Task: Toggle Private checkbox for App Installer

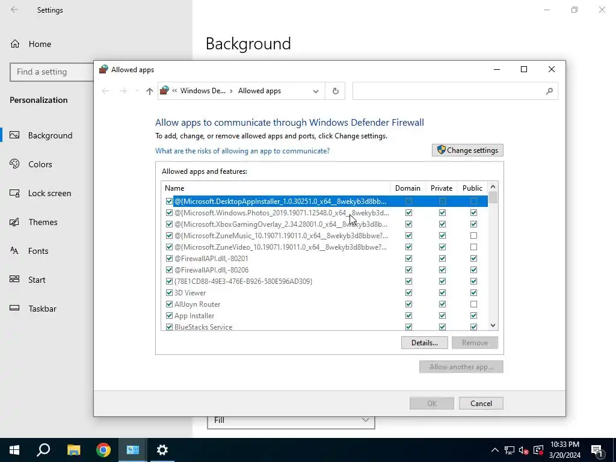Action: [x=442, y=315]
